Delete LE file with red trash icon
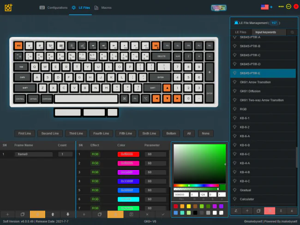300x225 pixels. coord(270,211)
